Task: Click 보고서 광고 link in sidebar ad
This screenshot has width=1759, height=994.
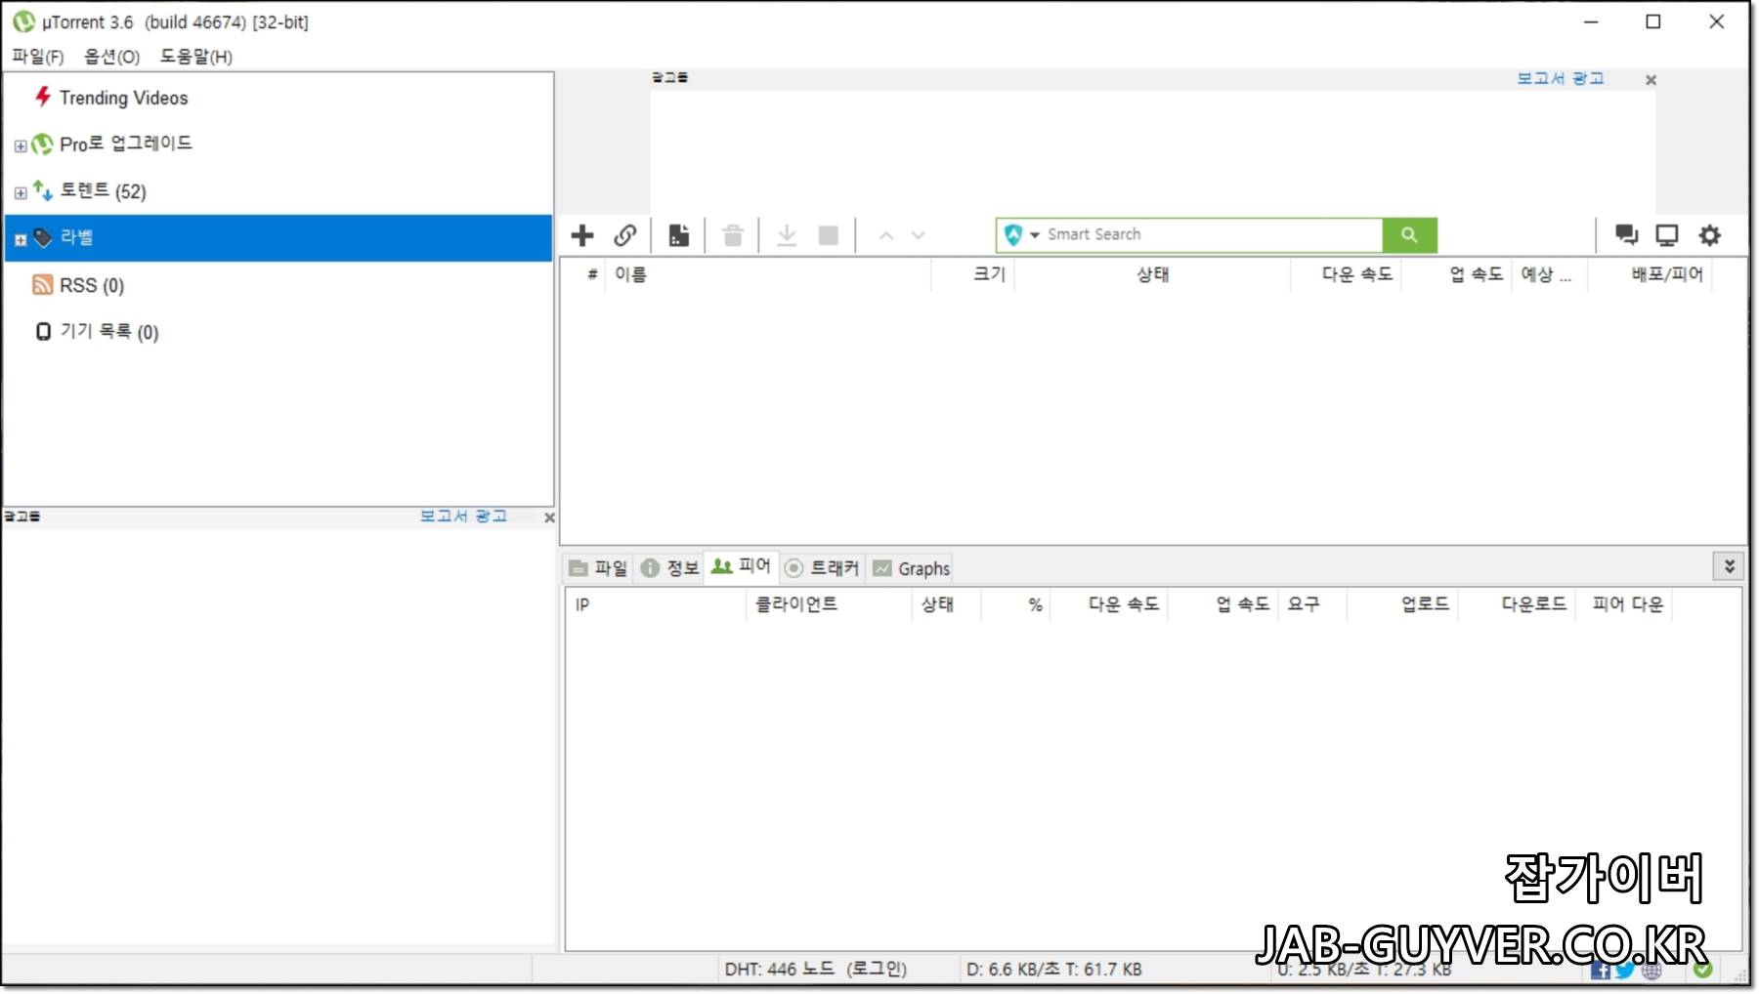Action: coord(463,516)
